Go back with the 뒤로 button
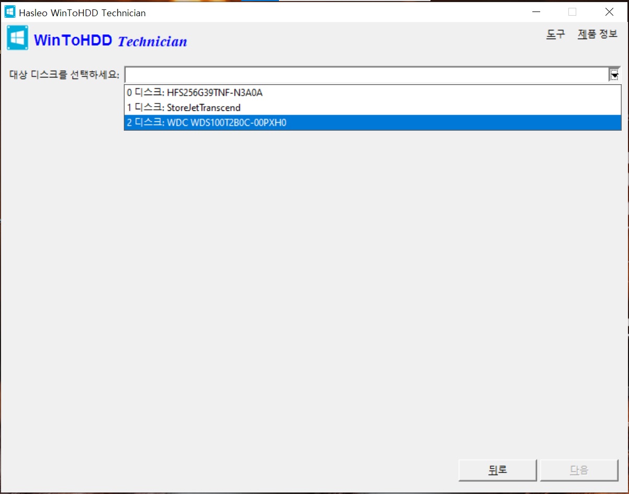The height and width of the screenshot is (494, 629). tap(498, 470)
